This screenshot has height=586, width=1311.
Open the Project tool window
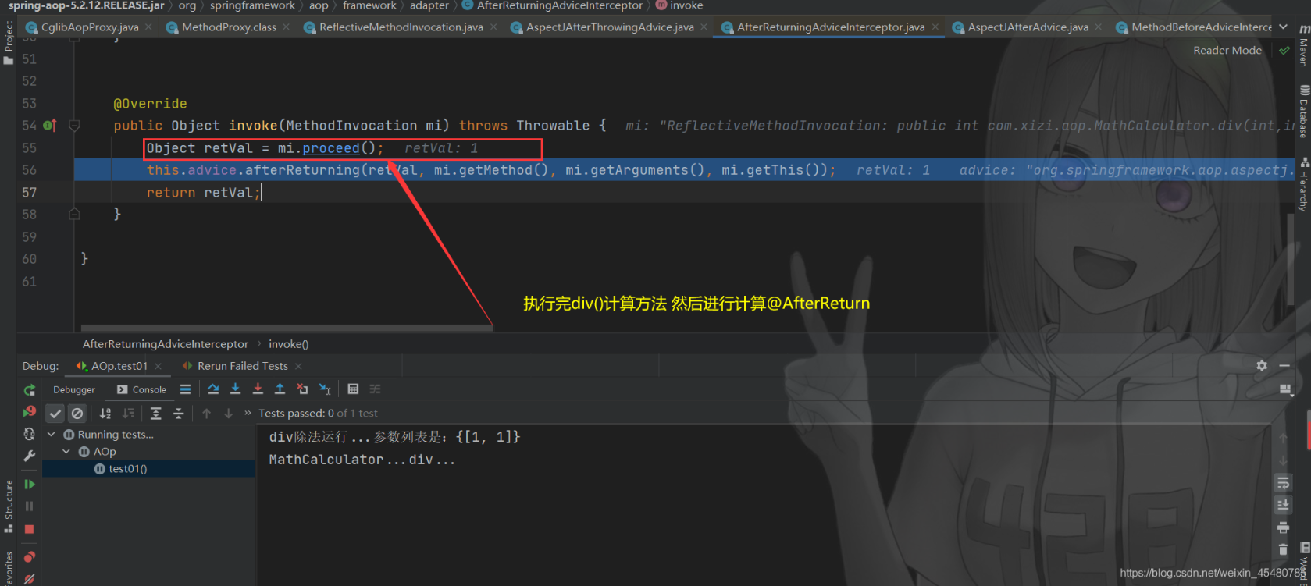(x=9, y=43)
